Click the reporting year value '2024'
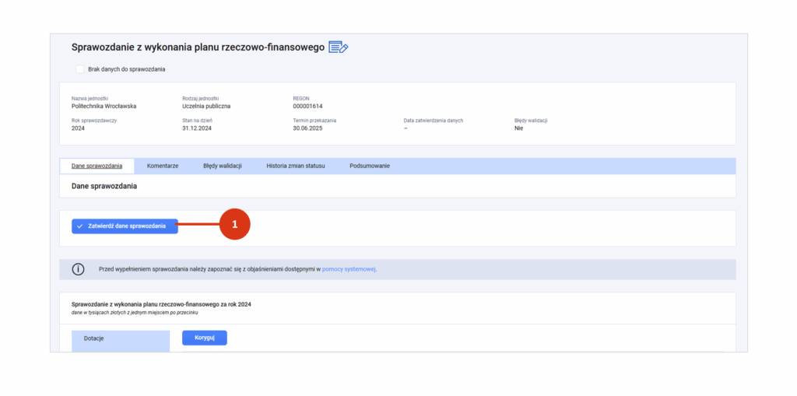Screen dimensions: 797x396 [79, 128]
